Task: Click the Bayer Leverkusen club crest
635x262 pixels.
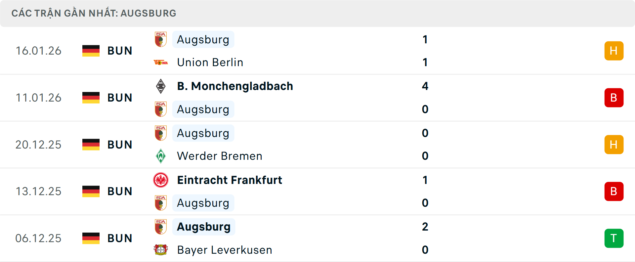Action: click(161, 250)
